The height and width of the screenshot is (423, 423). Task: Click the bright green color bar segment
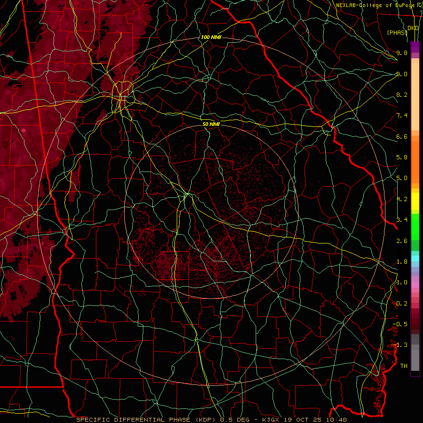click(415, 227)
